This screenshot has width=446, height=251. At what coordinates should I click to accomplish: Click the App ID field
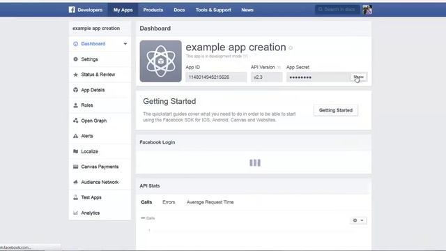point(216,77)
